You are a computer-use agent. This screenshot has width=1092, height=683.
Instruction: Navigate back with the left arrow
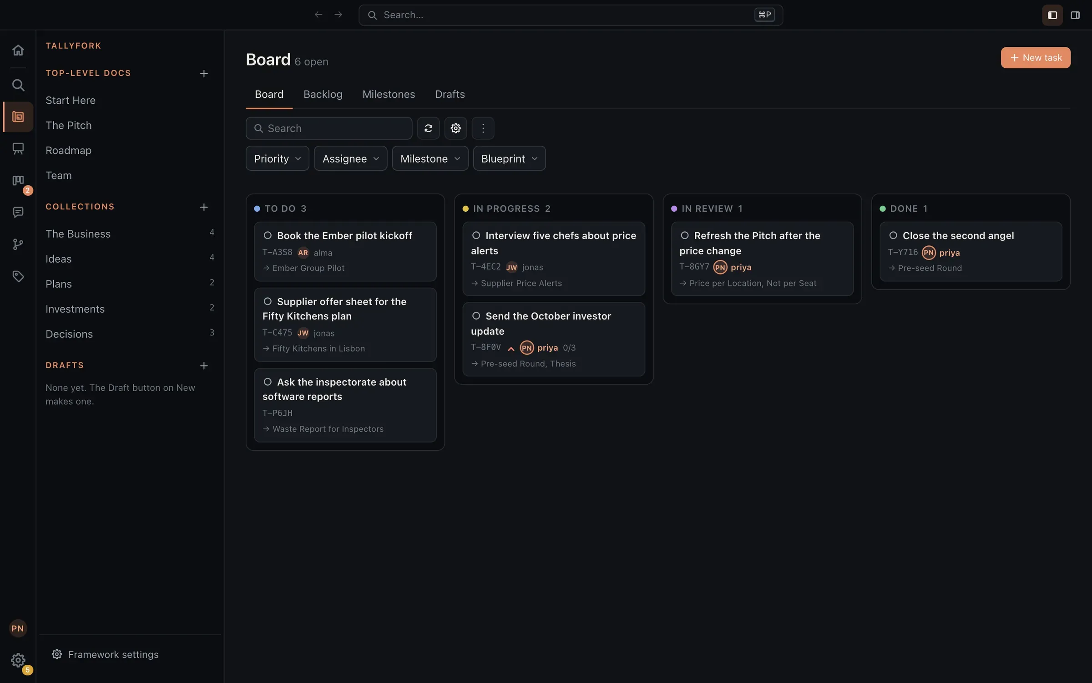click(x=318, y=15)
